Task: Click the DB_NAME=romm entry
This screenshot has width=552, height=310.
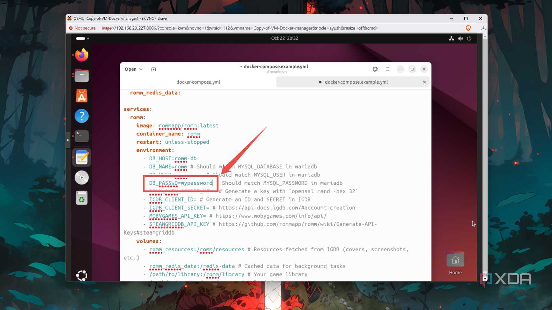Action: click(x=168, y=167)
